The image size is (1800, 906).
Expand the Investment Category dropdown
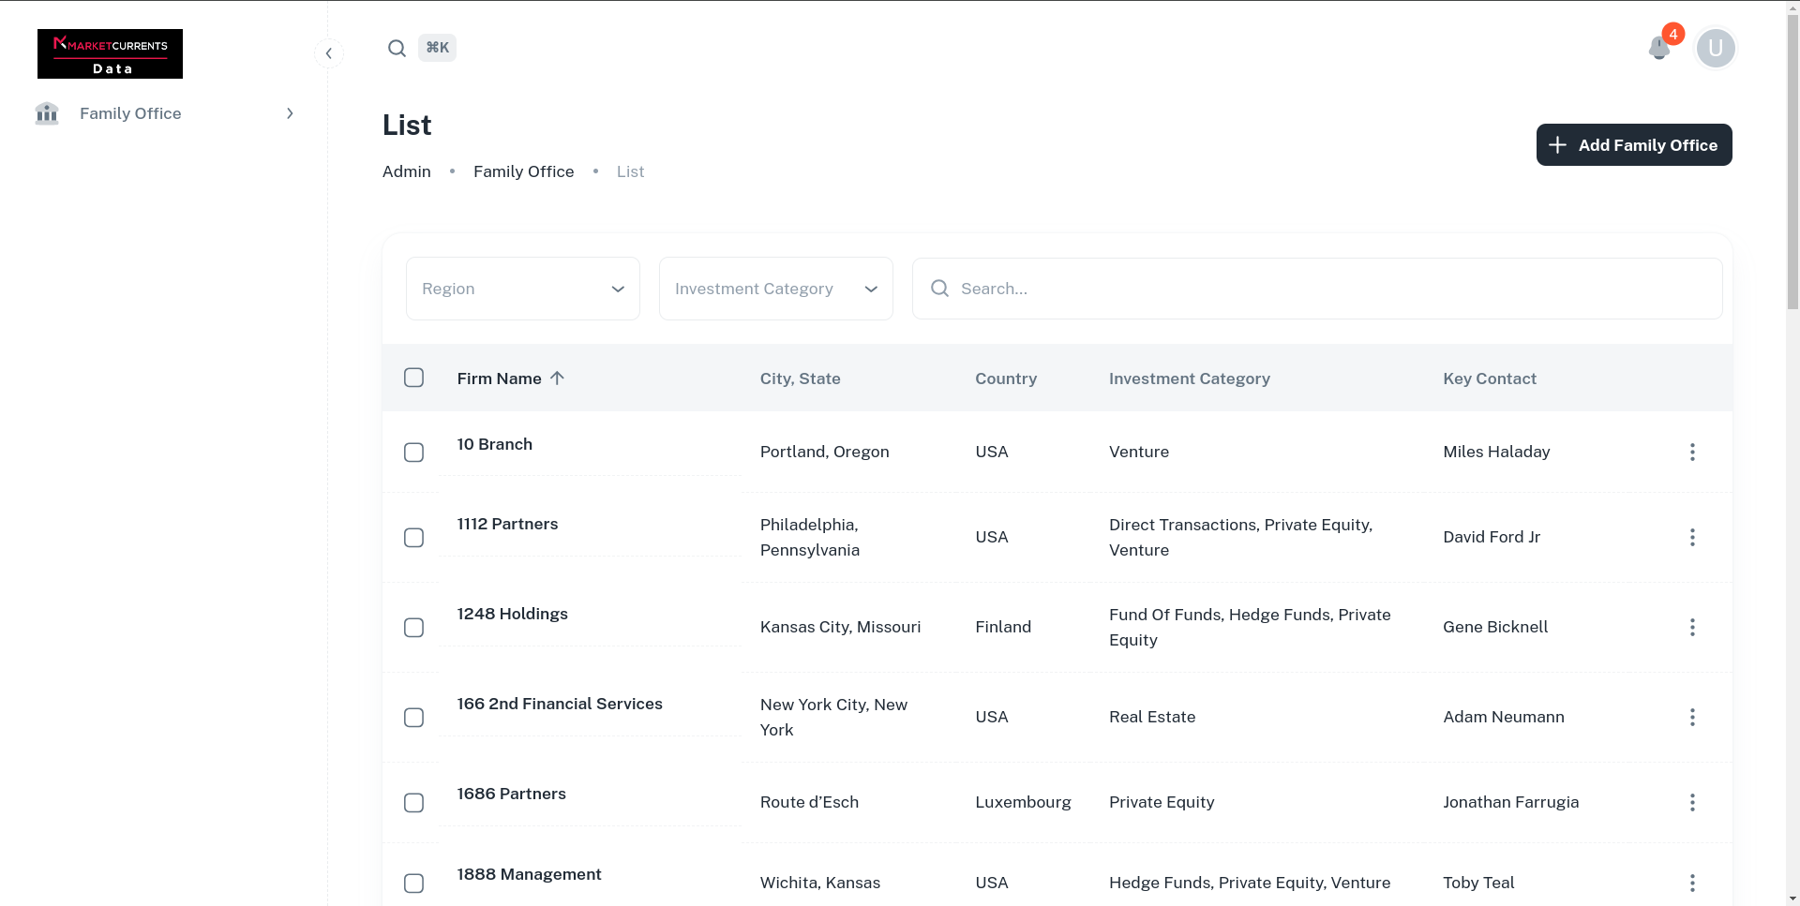click(x=775, y=289)
